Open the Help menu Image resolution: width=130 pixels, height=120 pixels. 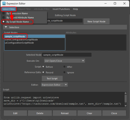coord(75,9)
